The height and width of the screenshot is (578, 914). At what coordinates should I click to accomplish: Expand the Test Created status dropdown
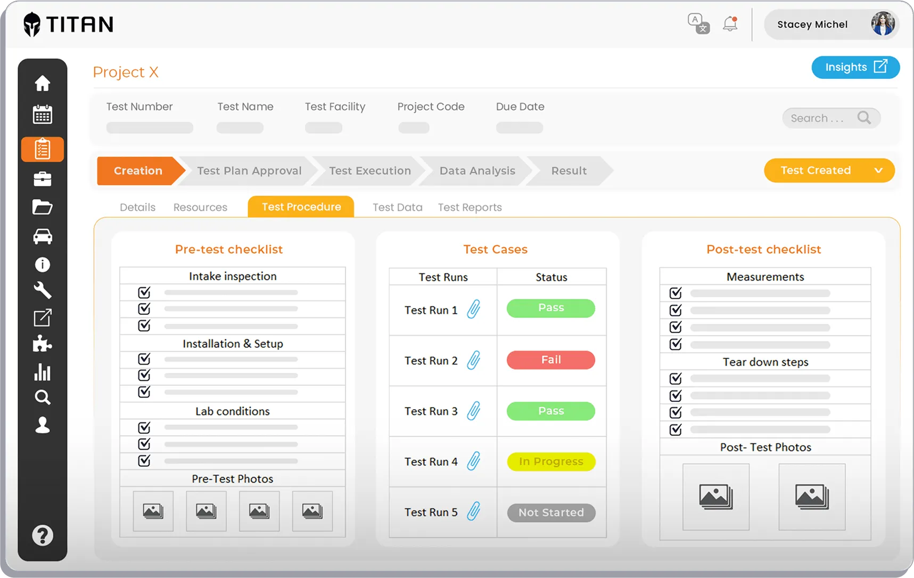click(x=879, y=170)
